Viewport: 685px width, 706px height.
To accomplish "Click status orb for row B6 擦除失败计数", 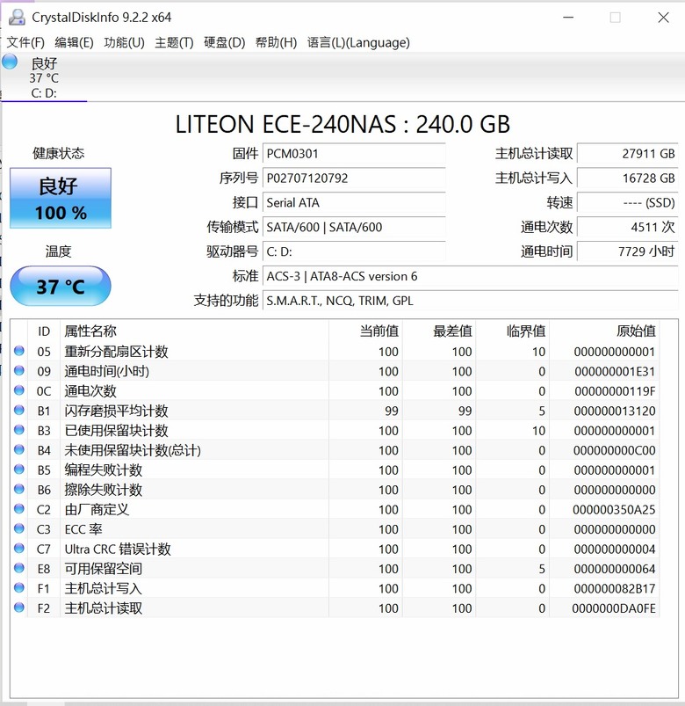I will pos(19,489).
